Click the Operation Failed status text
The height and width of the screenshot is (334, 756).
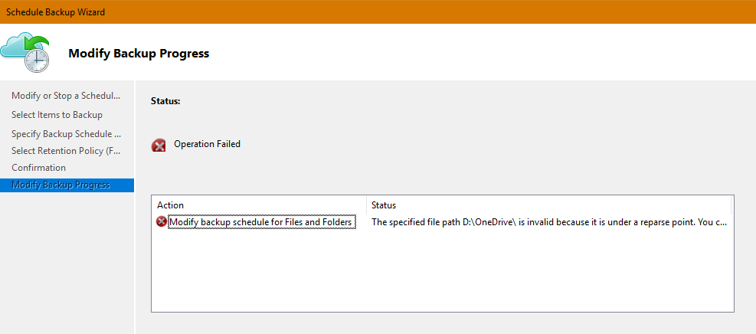coord(207,143)
